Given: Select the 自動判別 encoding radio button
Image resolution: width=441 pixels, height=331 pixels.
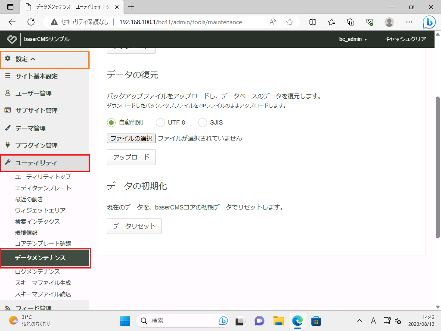Looking at the screenshot, I should click(112, 122).
